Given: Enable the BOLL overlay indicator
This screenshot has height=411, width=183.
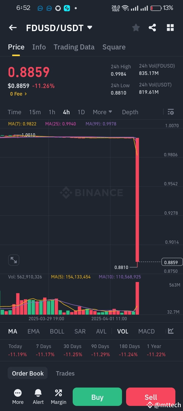Looking at the screenshot, I should pyautogui.click(x=57, y=331).
